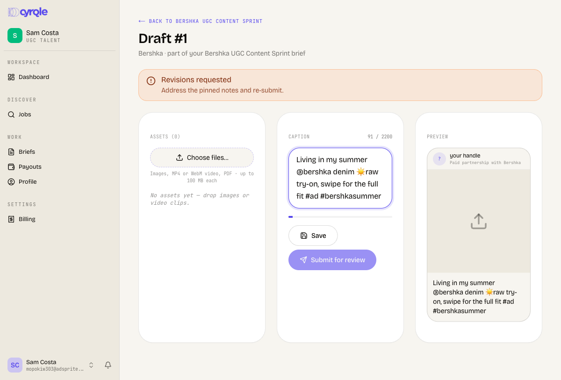Click the 'ASSETS (0)' label

(165, 136)
